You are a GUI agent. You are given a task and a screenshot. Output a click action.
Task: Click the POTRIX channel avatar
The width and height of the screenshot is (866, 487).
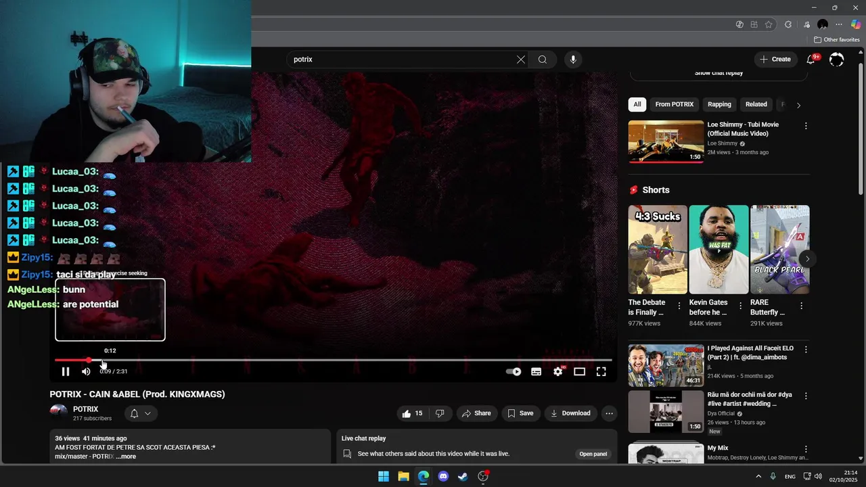pos(59,413)
